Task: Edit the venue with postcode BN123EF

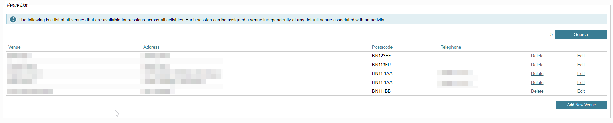Action: (581, 56)
